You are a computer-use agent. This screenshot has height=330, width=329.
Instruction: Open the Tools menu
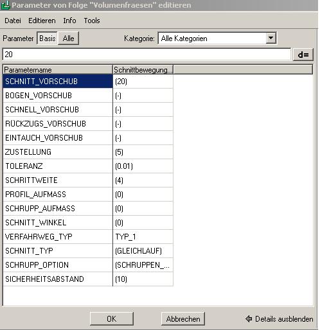pos(92,21)
